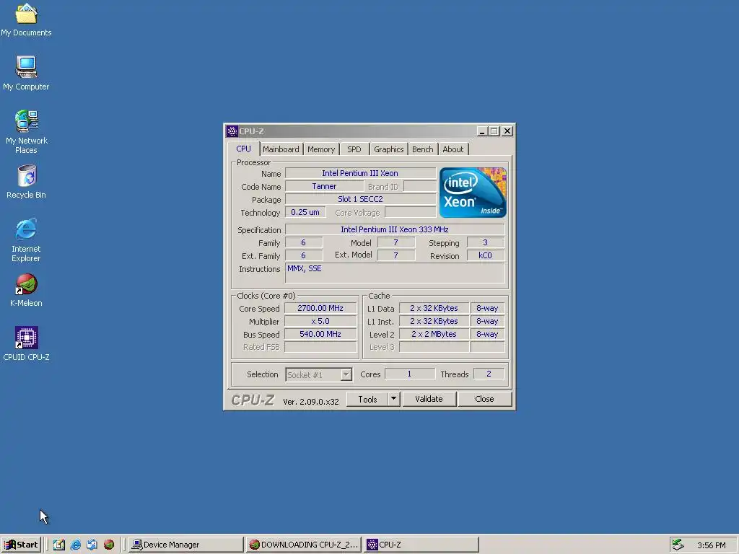Click the Show Desktop quick launch icon
The image size is (739, 554).
[x=59, y=545]
